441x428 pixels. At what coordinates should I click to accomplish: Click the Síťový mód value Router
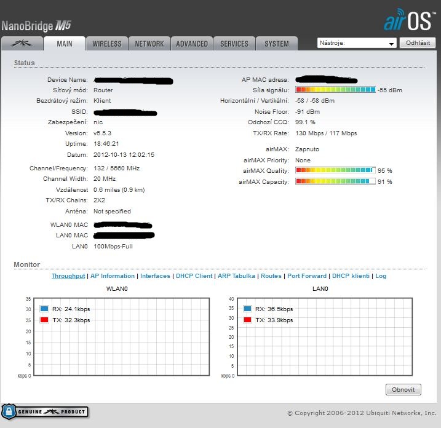(x=103, y=90)
